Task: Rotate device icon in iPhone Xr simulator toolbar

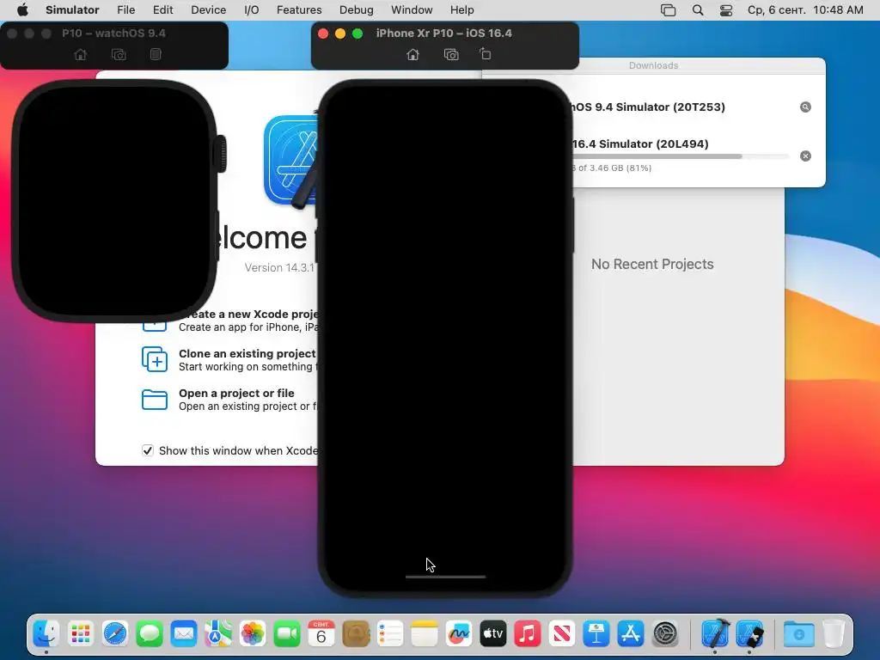Action: [x=486, y=54]
